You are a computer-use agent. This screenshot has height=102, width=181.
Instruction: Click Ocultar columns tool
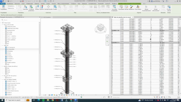click(x=55, y=8)
